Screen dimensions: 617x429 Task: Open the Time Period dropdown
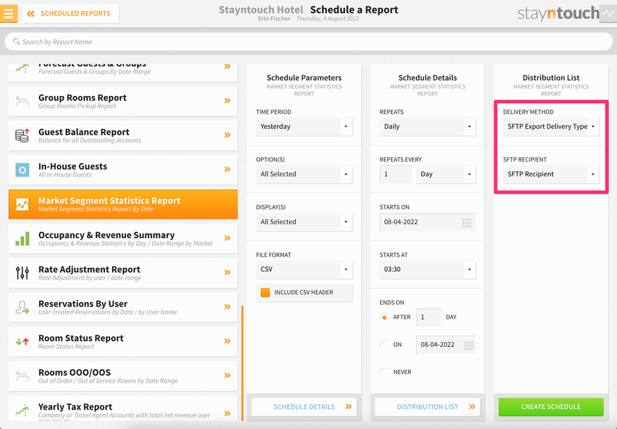[304, 126]
